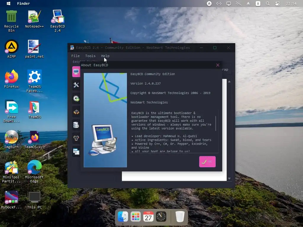Image resolution: width=303 pixels, height=227 pixels.
Task: Open Advanced Settings chip icon in sidebar
Action: 76,112
